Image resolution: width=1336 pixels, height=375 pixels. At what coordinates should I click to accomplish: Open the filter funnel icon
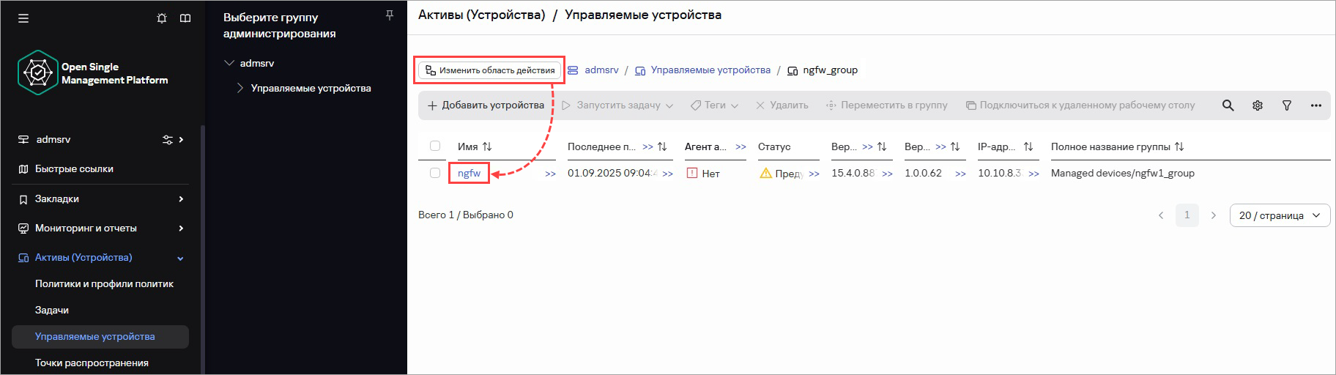point(1287,105)
